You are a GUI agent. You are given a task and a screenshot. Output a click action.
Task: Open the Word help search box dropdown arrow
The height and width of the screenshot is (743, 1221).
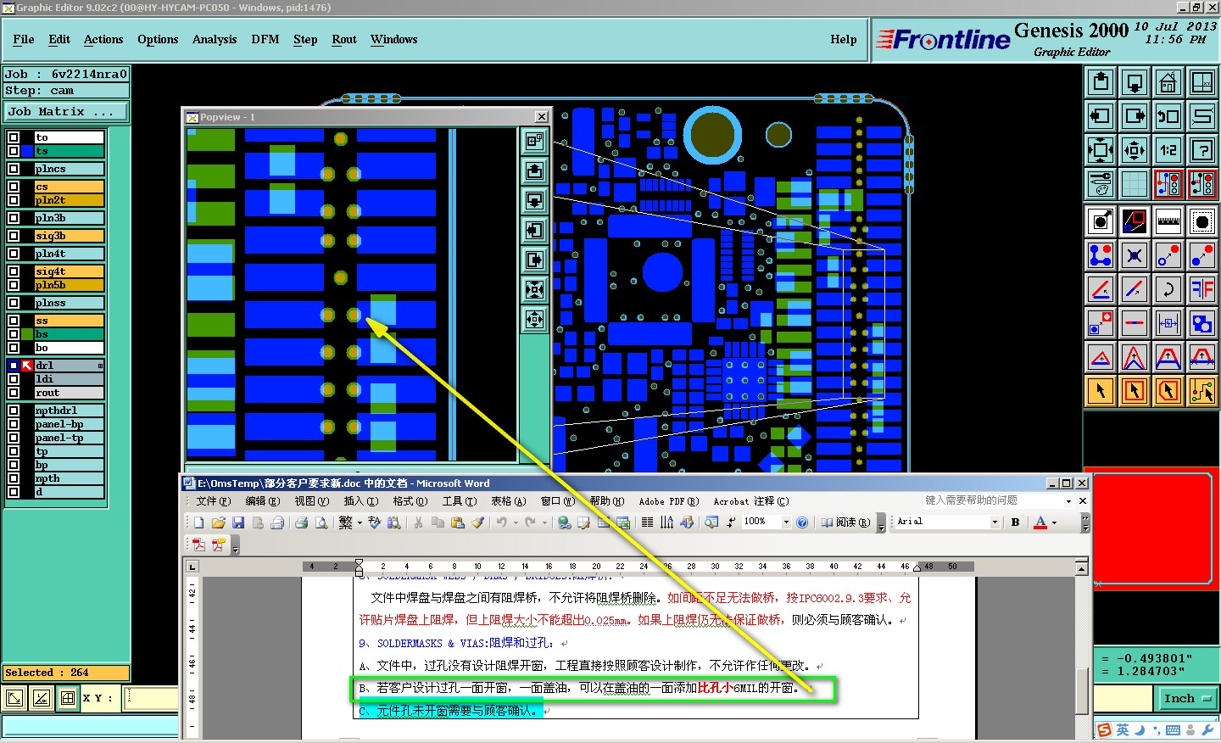(1068, 501)
